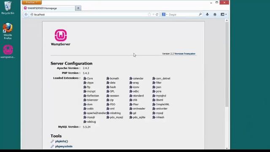The height and width of the screenshot is (152, 270).
Task: Click the vertical scrollbar thumb
Action: [x=227, y=64]
